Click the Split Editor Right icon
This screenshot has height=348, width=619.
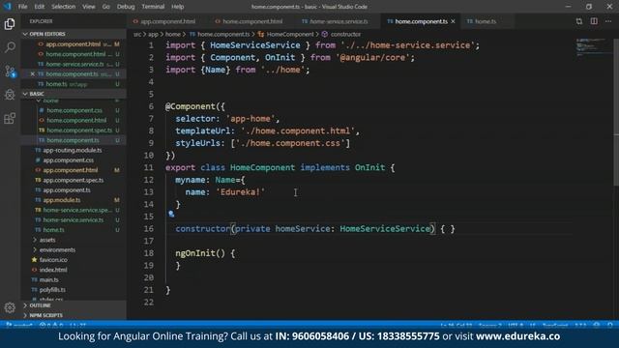coord(594,21)
